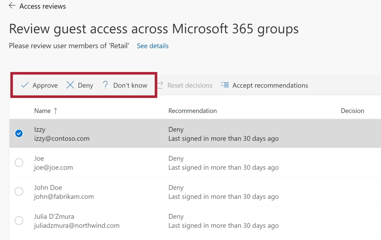Viewport: 381px width, 240px height.
Task: Choose the Don't know option
Action: (125, 85)
